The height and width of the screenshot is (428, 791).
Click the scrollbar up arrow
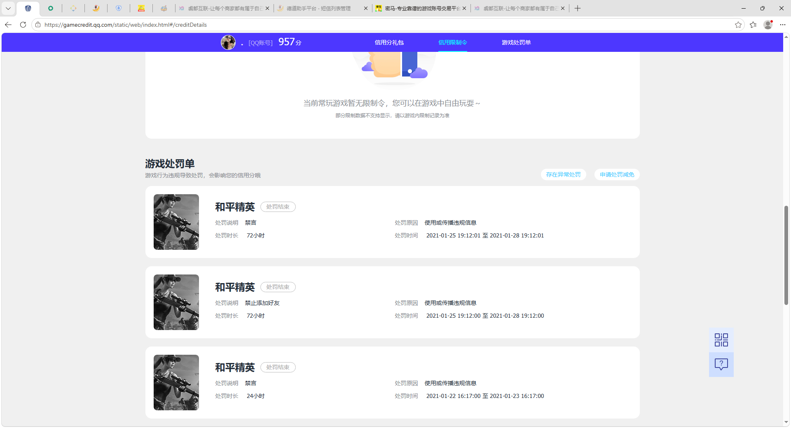[786, 36]
